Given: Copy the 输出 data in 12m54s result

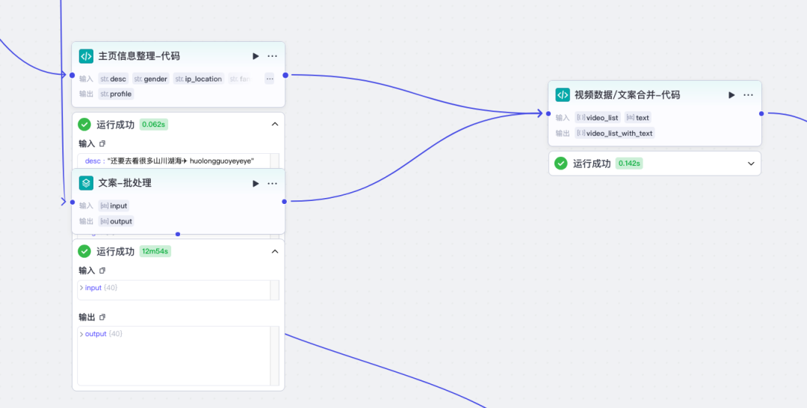Looking at the screenshot, I should (x=102, y=317).
